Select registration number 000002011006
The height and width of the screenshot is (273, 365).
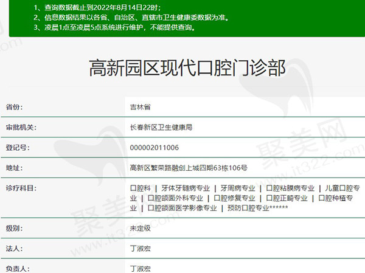pyautogui.click(x=155, y=148)
